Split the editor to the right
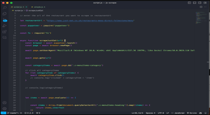Image resolution: width=210 pixels, height=115 pixels. pos(201,7)
